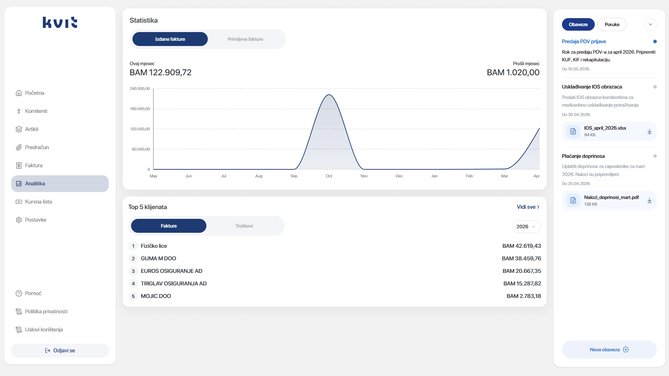Click the BAM 122.909,72 monthly total
The height and width of the screenshot is (376, 669).
click(x=161, y=72)
